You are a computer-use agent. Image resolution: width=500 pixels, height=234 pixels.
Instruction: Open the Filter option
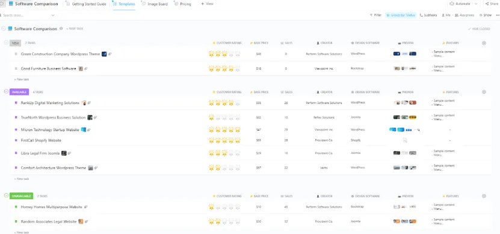point(375,15)
